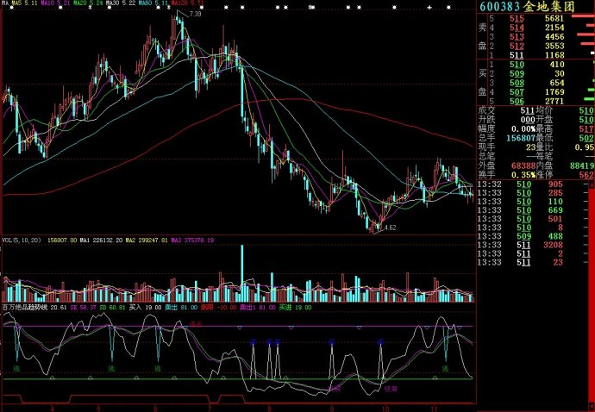595x412 pixels.
Task: Select the stock name 金地集团
Action: pos(549,6)
